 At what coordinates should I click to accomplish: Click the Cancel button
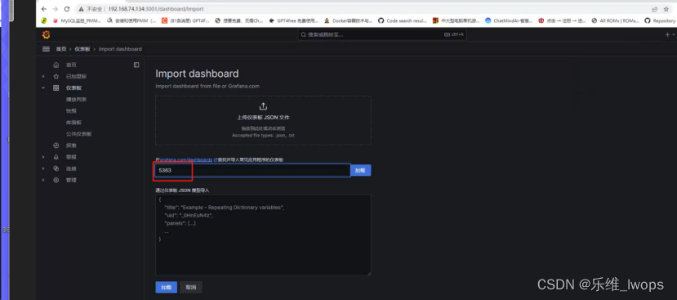191,287
